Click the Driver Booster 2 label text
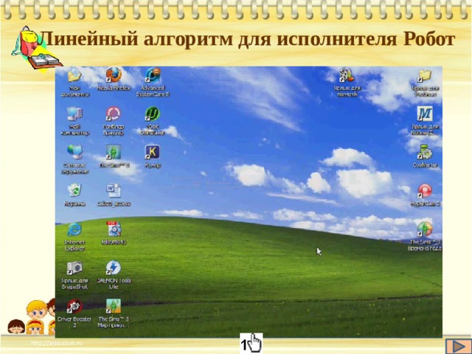 74,322
